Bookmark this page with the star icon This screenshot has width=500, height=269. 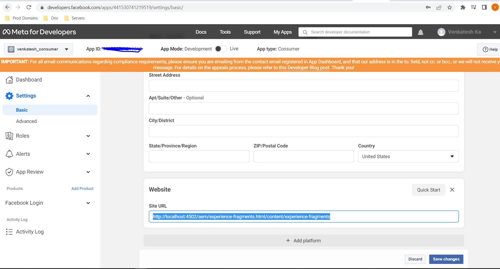pos(450,7)
